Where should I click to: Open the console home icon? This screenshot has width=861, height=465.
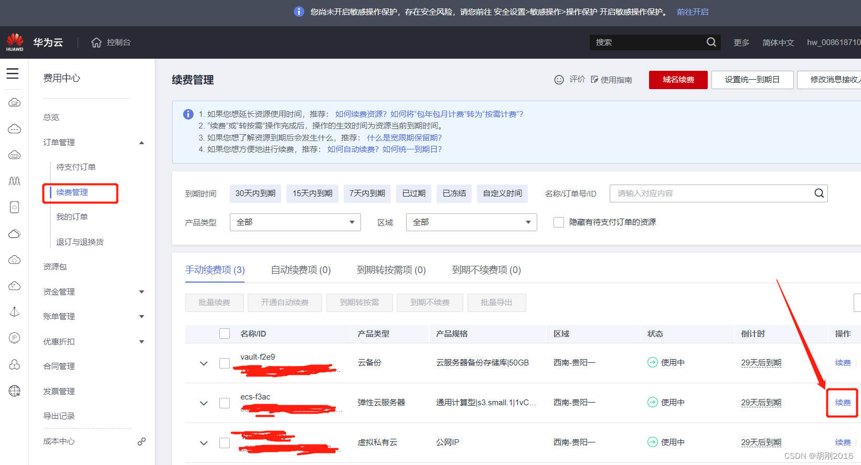[x=97, y=42]
